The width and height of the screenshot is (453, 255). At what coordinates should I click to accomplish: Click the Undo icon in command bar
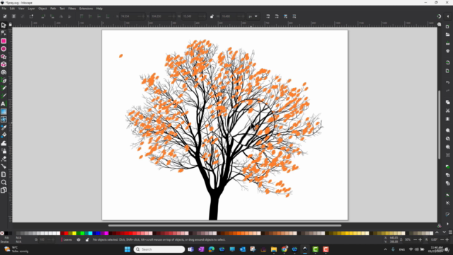(447, 82)
